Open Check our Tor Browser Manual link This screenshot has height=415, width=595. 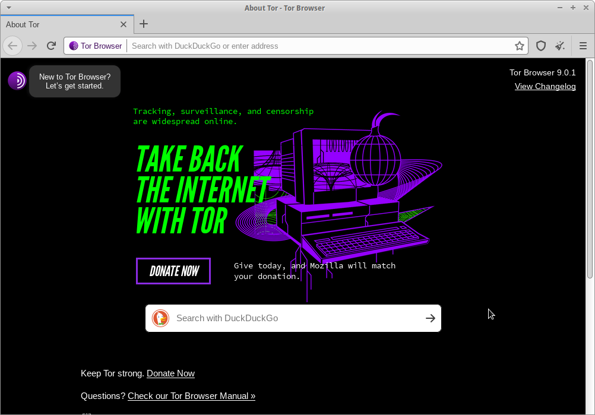192,395
